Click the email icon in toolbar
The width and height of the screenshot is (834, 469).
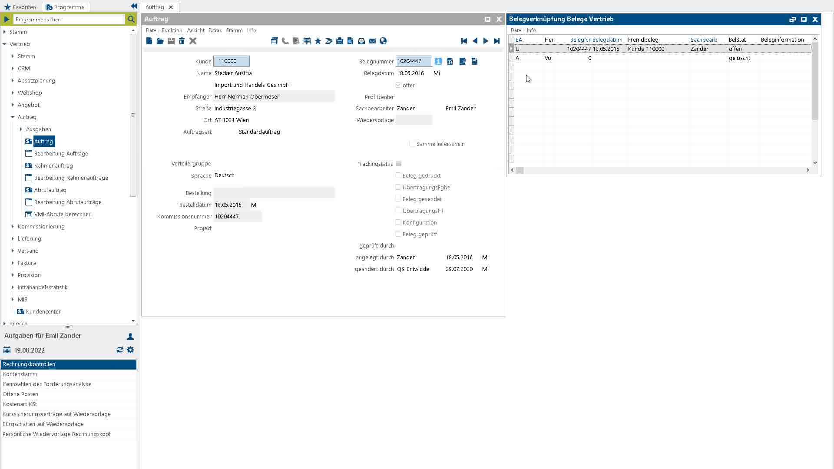[x=372, y=41]
